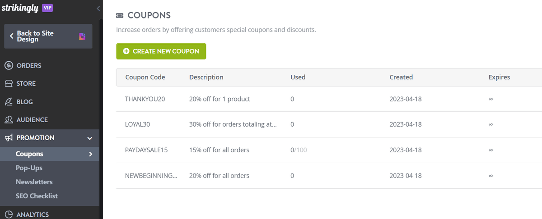Go back to Site Design
The image size is (542, 219).
point(48,36)
